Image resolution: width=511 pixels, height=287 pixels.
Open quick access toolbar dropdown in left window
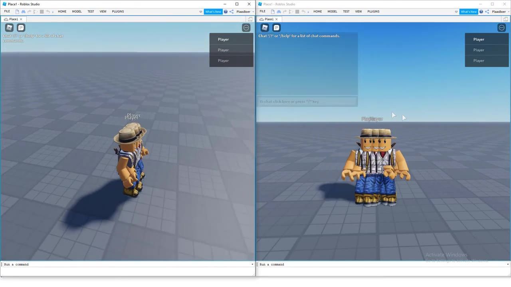(53, 12)
